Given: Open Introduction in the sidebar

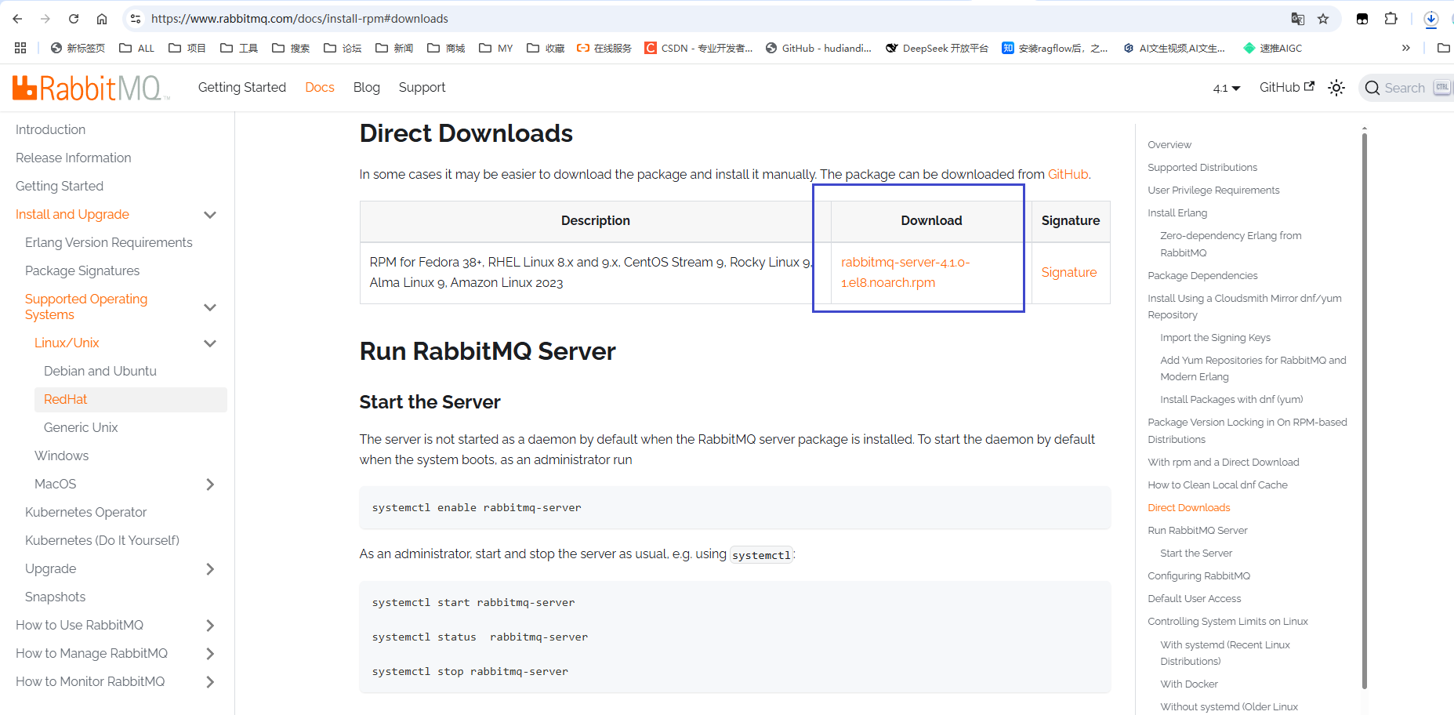Looking at the screenshot, I should [51, 129].
